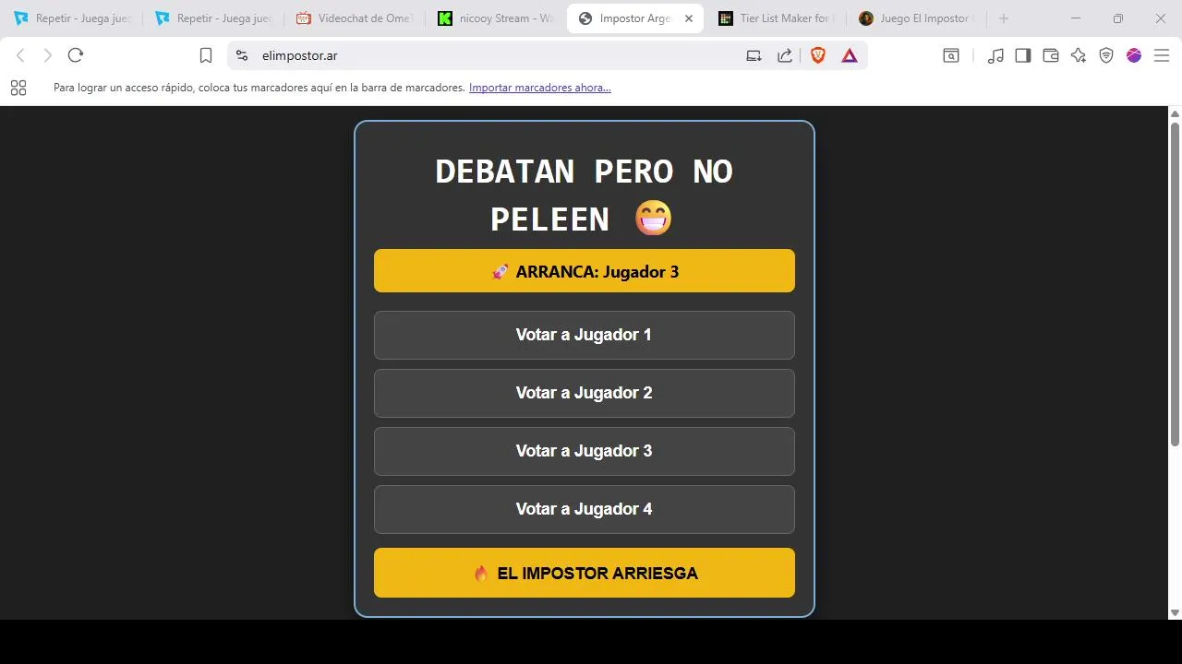Click the Brave Shields lion icon
The width and height of the screenshot is (1182, 664).
coord(817,55)
